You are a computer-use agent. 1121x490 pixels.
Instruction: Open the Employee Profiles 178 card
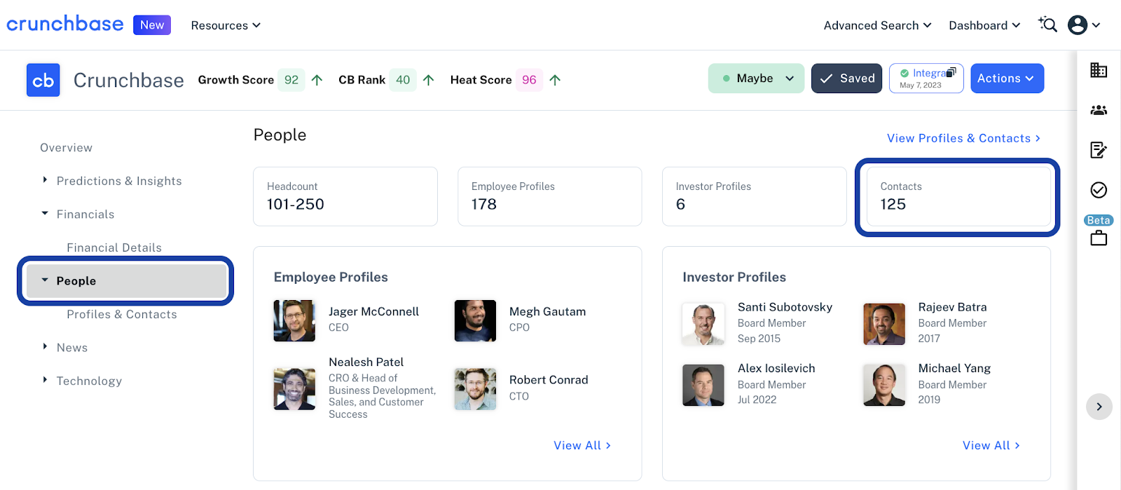pyautogui.click(x=550, y=196)
